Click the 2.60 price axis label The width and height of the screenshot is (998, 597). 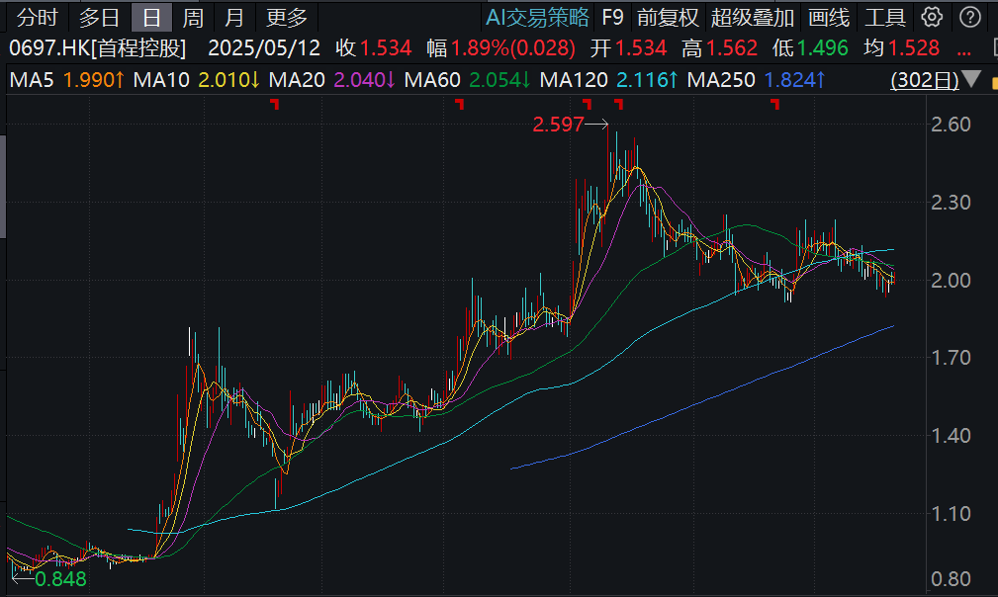pos(951,124)
